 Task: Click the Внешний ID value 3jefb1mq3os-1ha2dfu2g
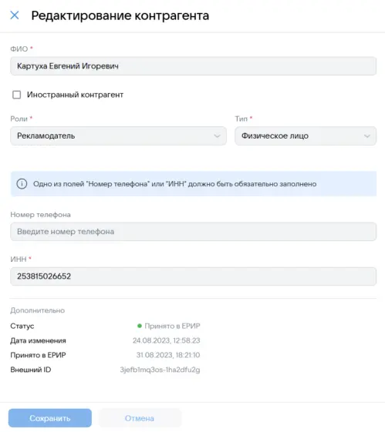160,370
